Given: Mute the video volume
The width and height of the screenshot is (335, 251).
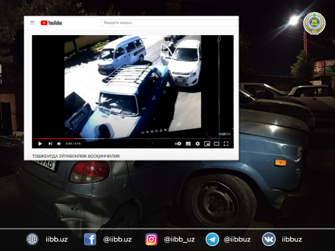Looking at the screenshot, I should [59, 144].
